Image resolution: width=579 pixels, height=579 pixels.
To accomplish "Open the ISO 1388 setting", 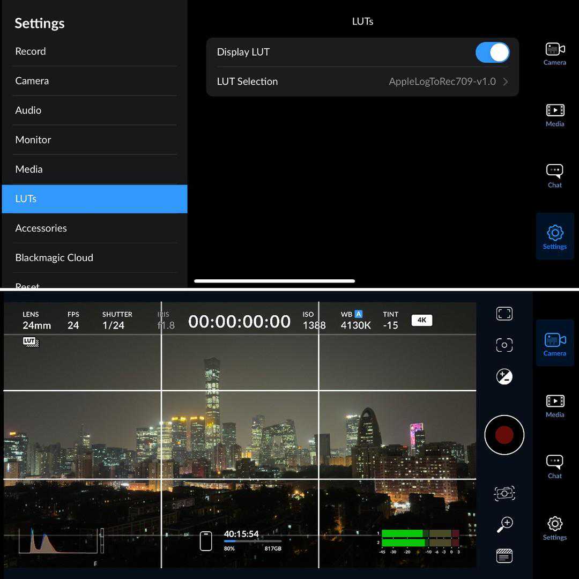I will tap(314, 320).
